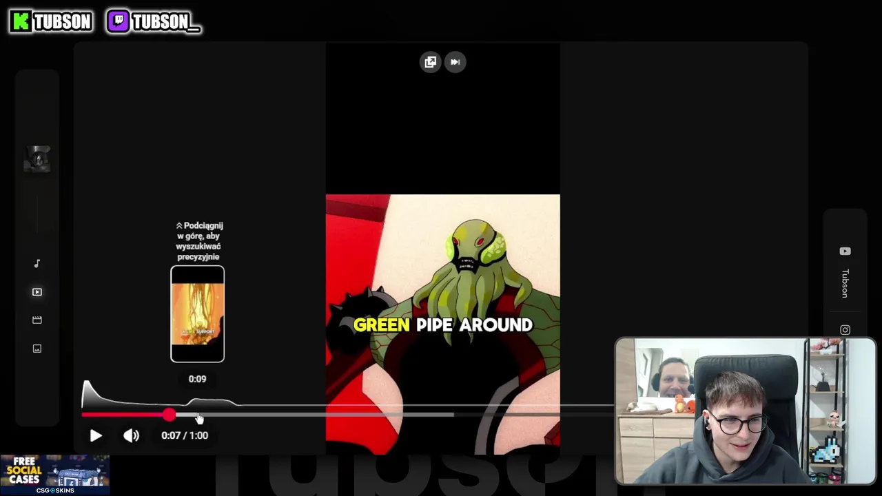Mute the video with the speaker icon

pos(131,435)
